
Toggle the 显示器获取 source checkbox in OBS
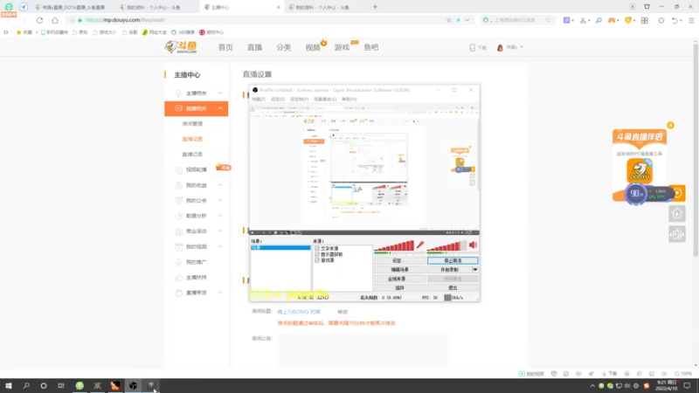pyautogui.click(x=317, y=254)
